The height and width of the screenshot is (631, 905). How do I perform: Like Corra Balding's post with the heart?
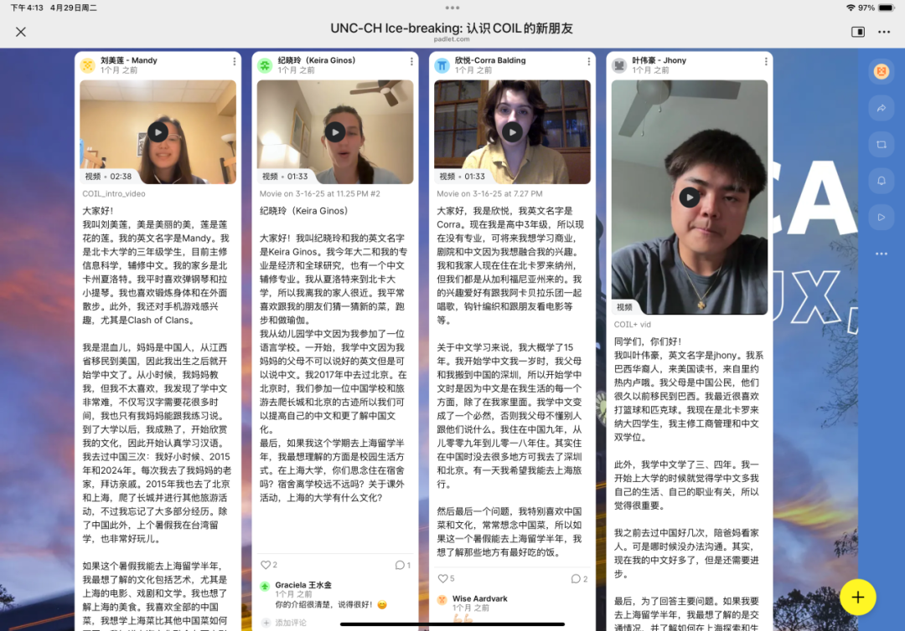tap(442, 578)
